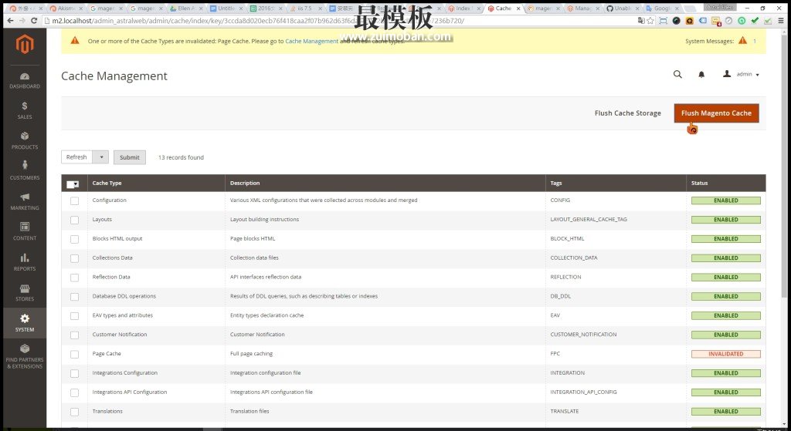Switch to the Ellen Drive browser tab
The image size is (791, 431).
[x=186, y=8]
